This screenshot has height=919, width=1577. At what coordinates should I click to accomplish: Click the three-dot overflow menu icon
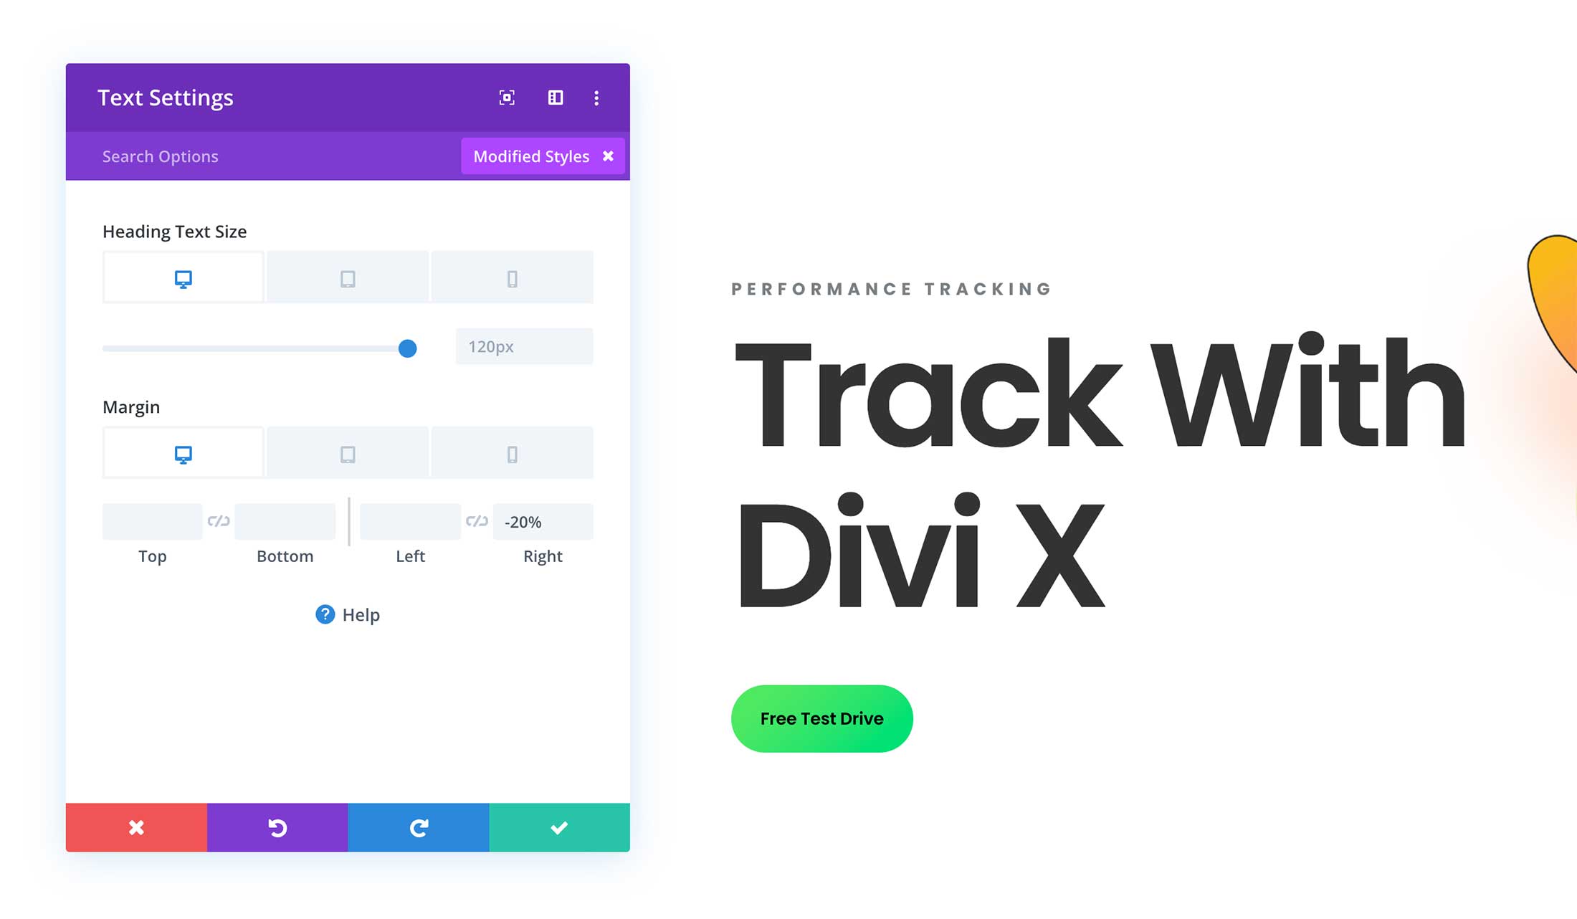(597, 97)
